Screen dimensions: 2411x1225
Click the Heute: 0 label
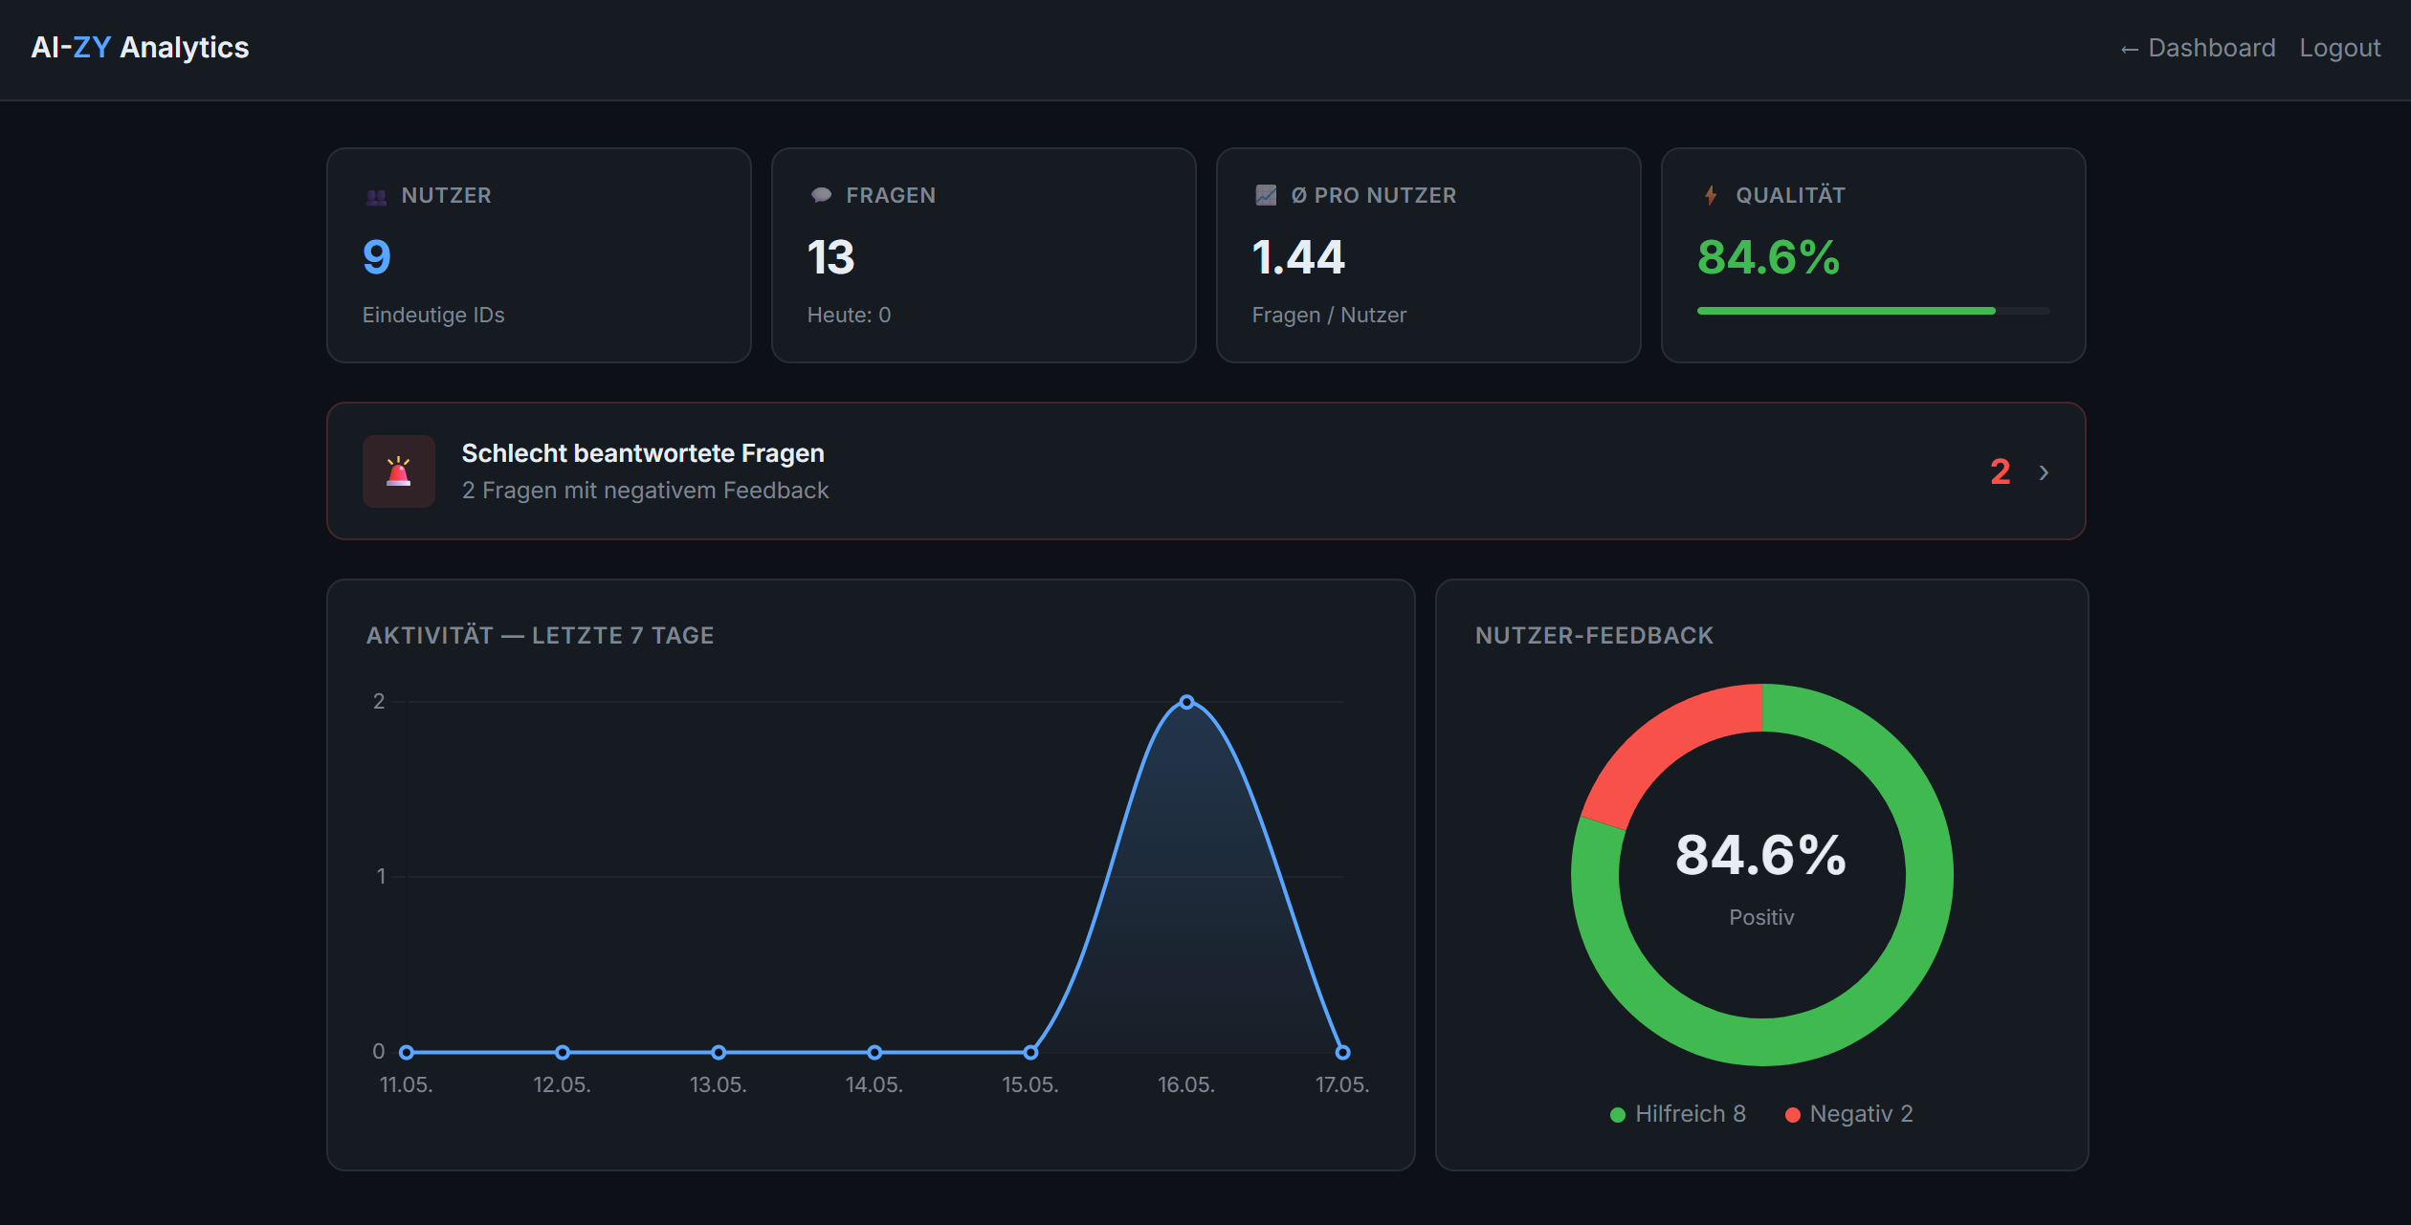849,315
